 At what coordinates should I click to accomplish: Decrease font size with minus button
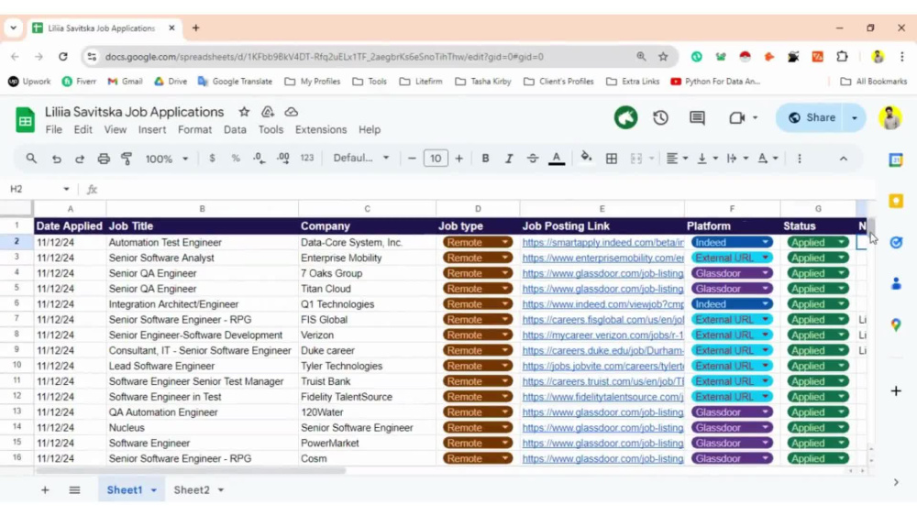(412, 159)
